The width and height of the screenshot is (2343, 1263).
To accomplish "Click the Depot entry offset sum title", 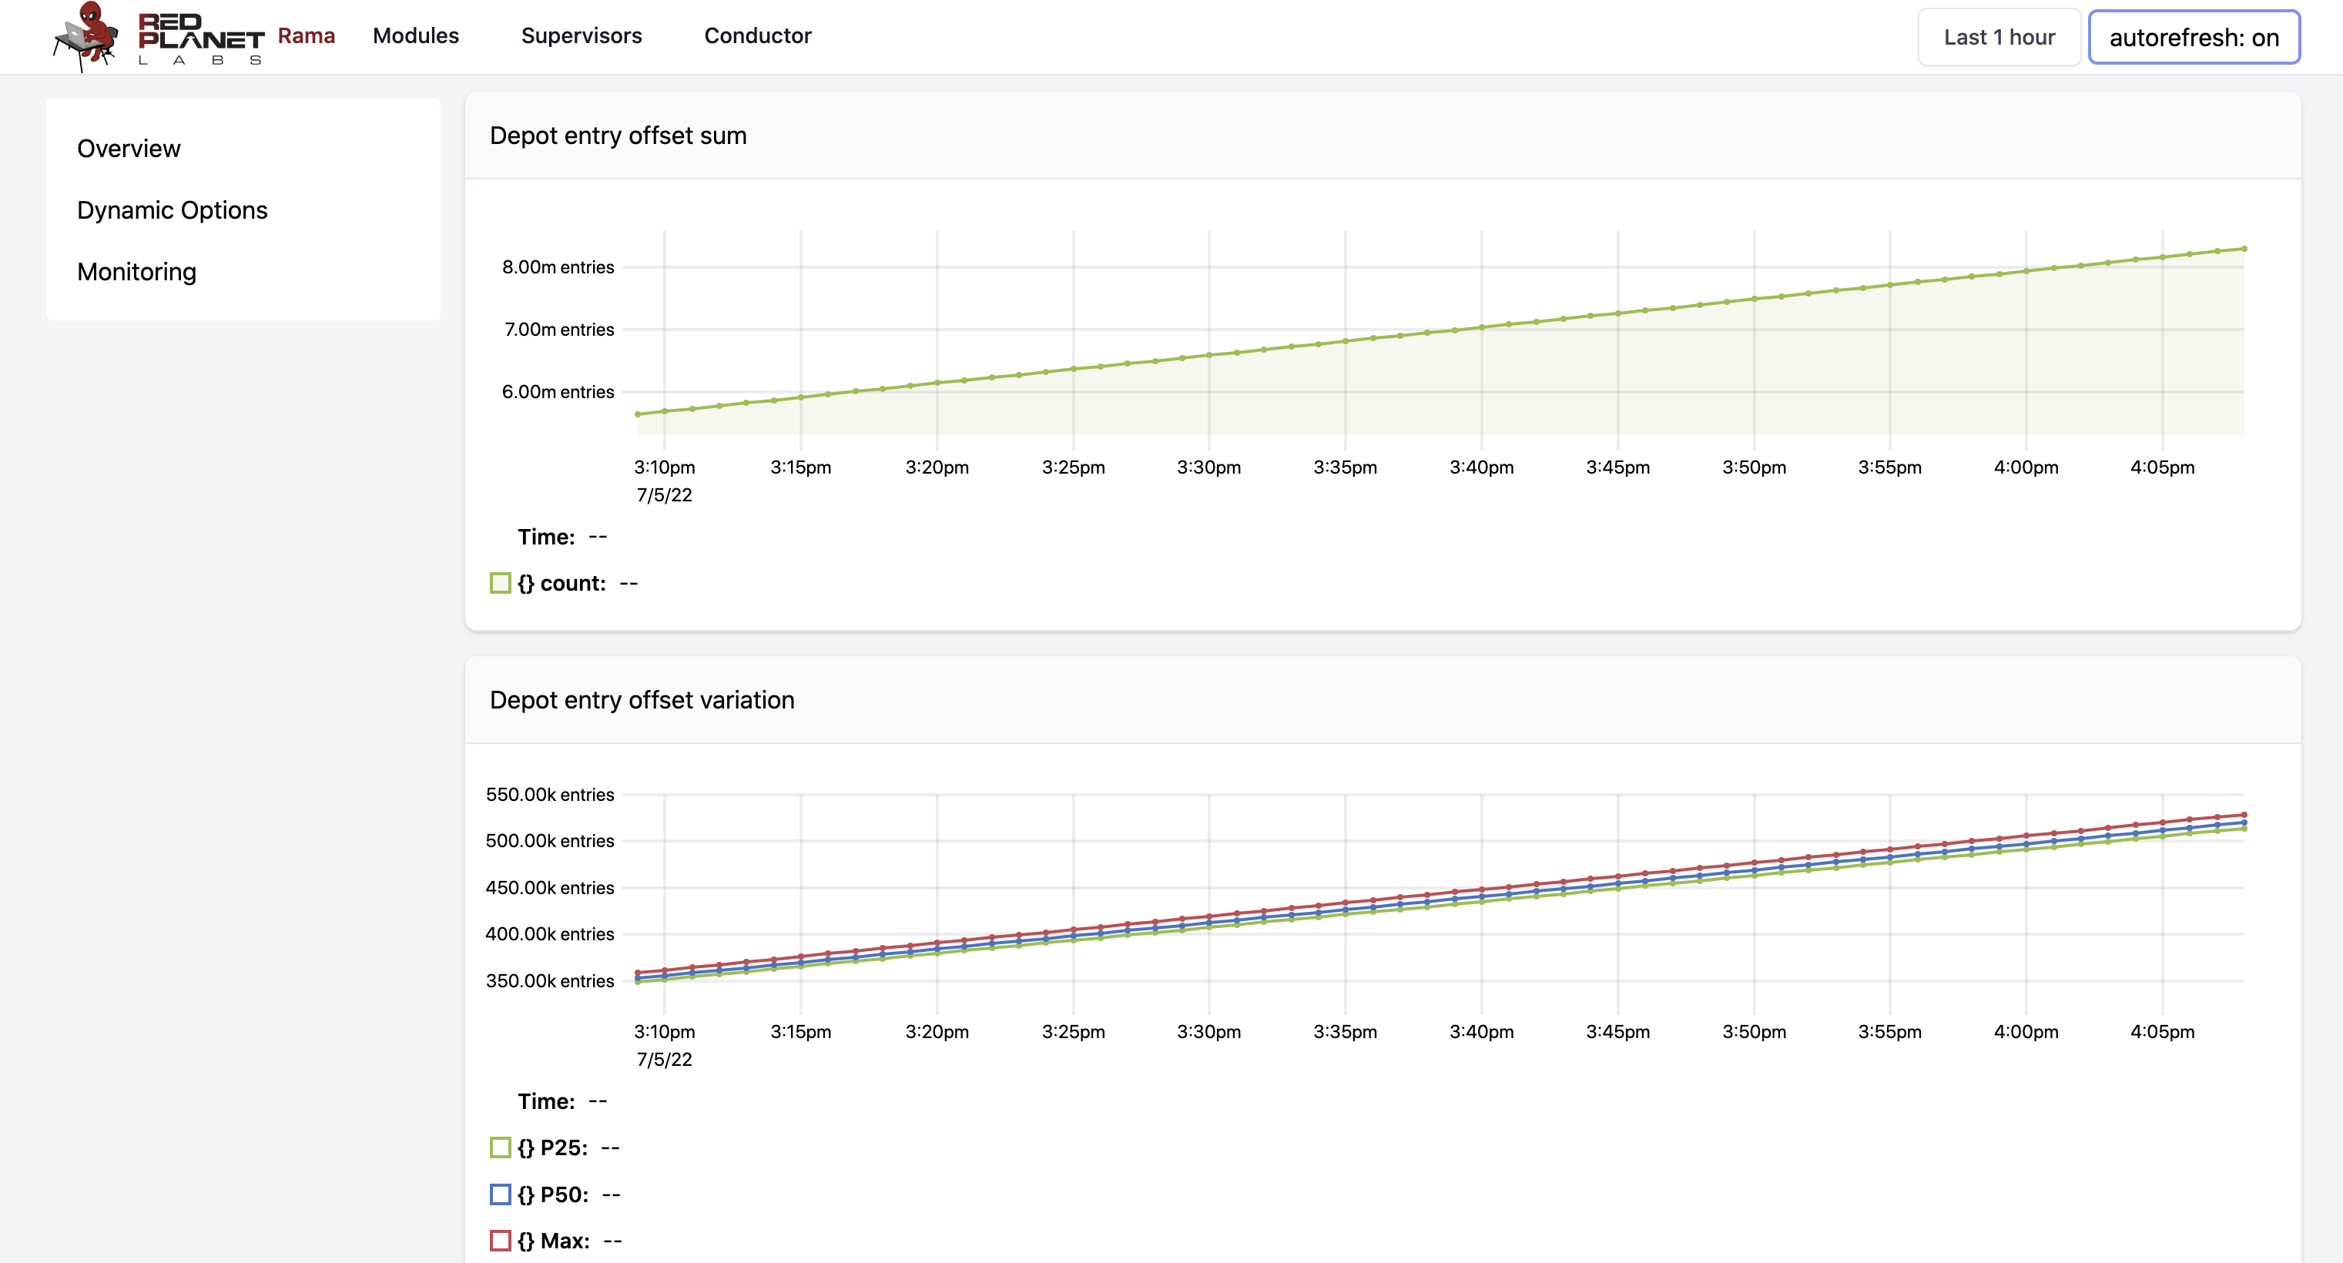I will [618, 136].
